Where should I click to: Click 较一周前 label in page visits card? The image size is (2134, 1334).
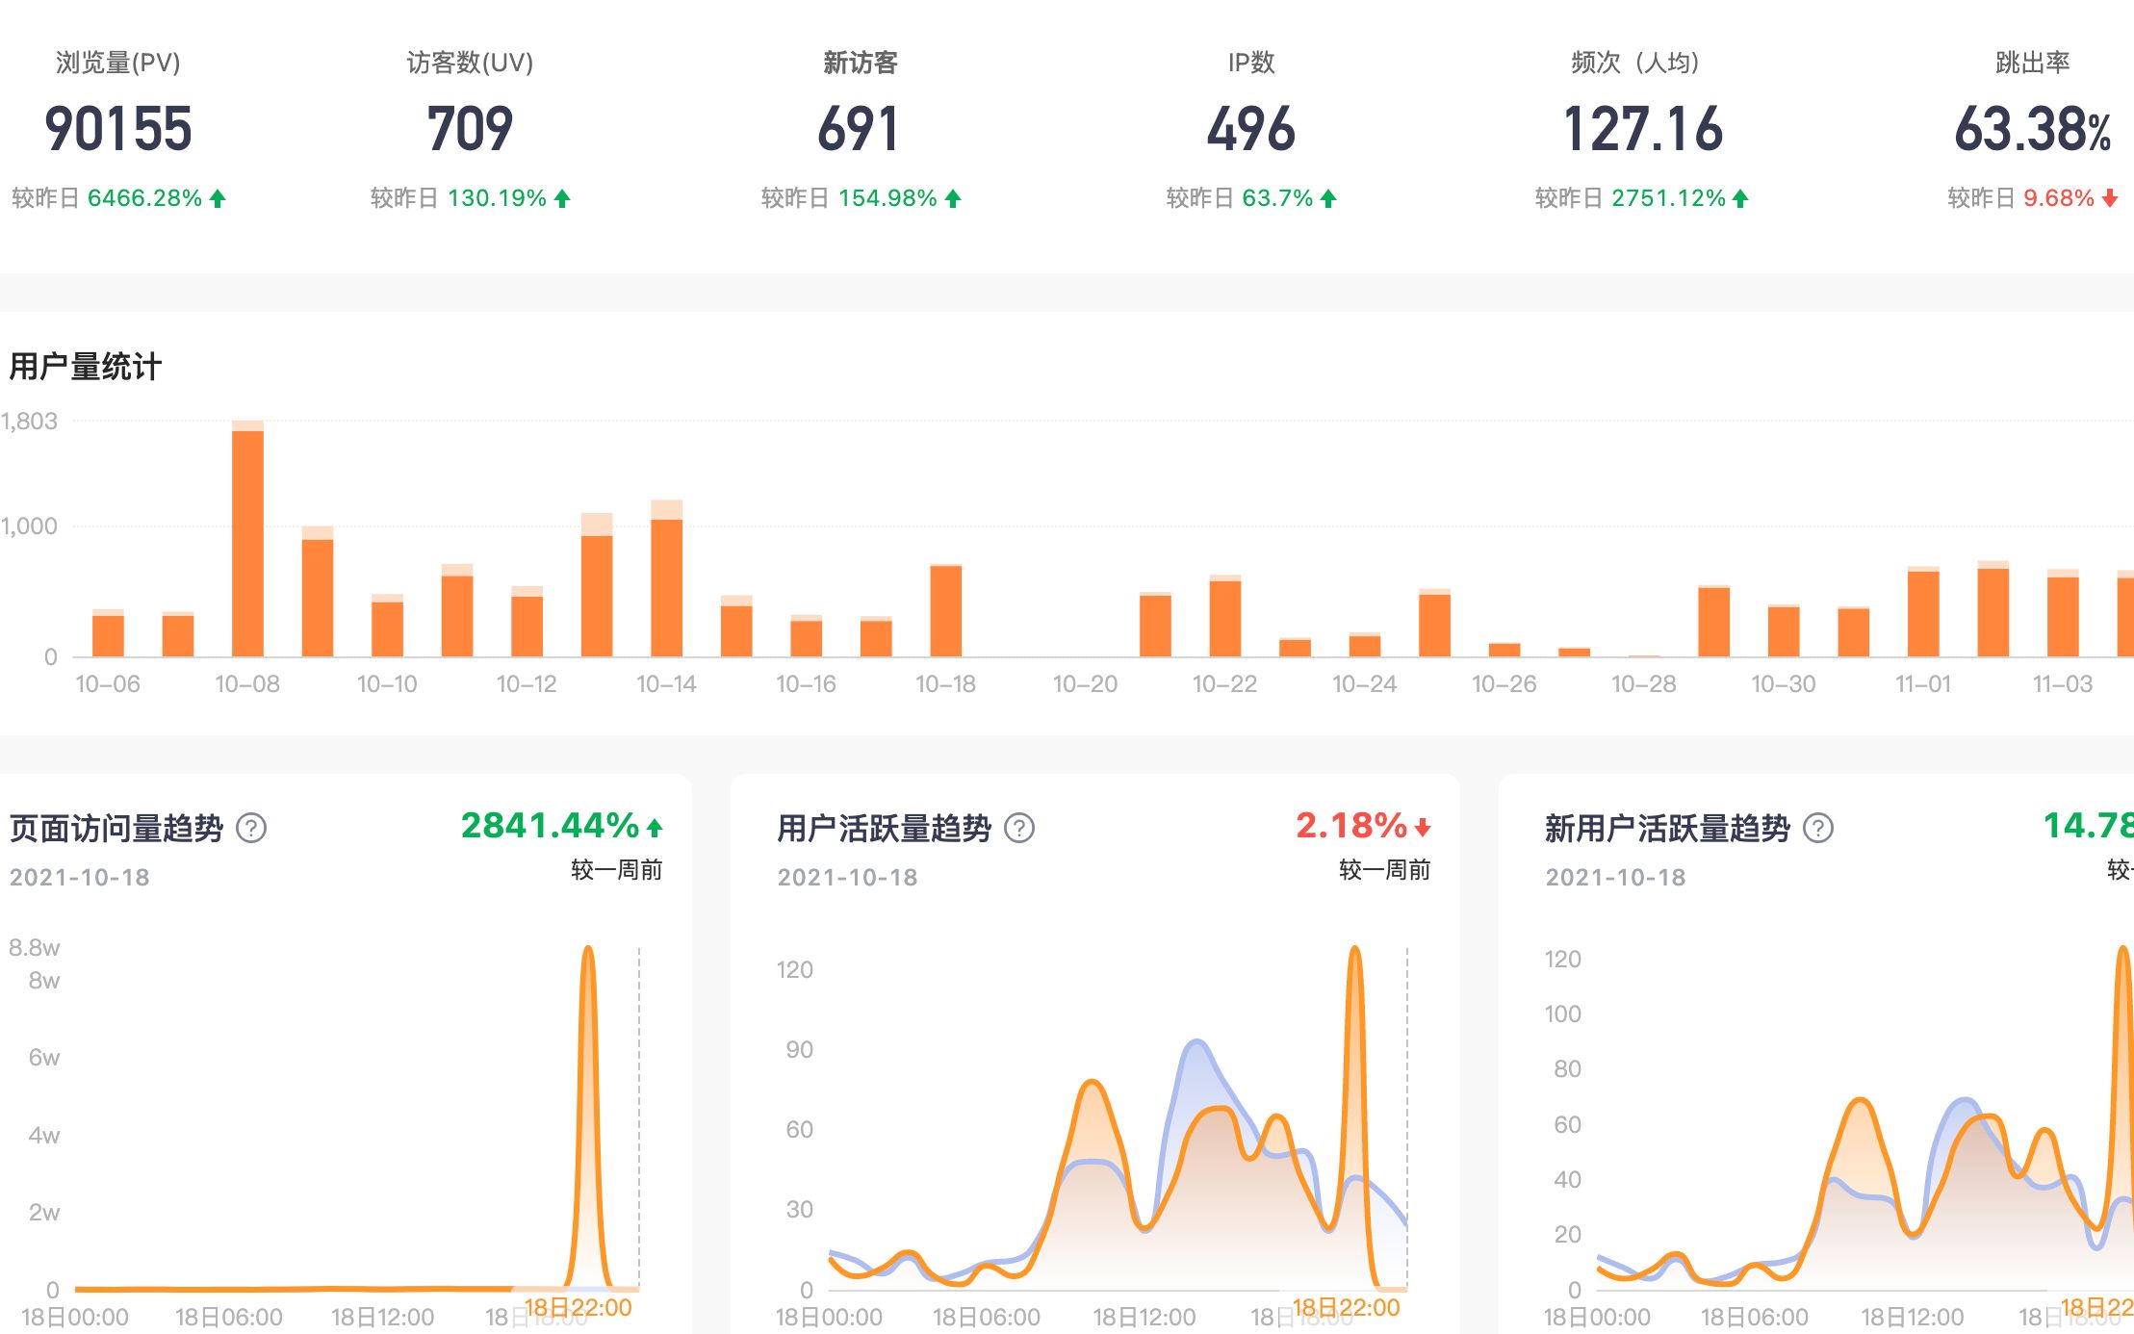tap(616, 870)
